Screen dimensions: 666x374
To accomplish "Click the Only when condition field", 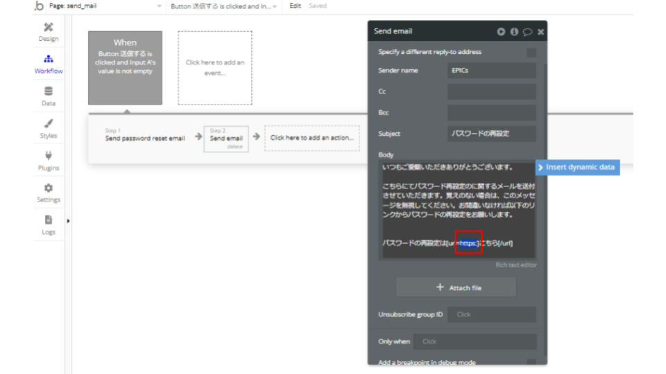I will tap(475, 341).
